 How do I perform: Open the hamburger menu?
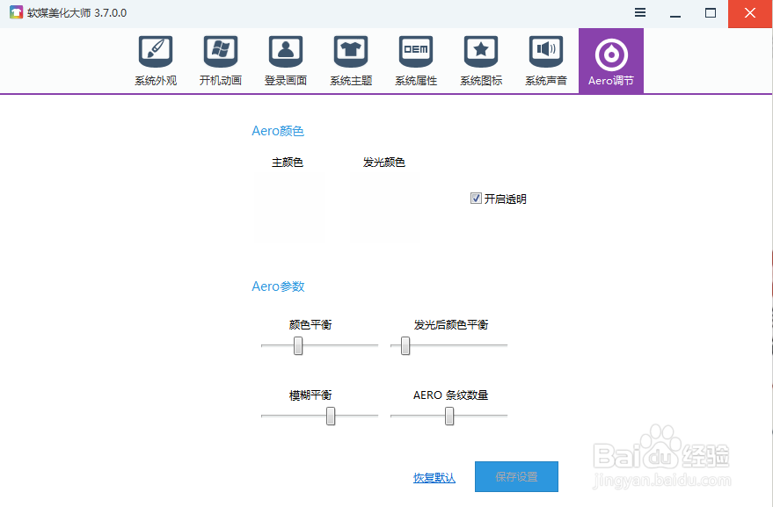639,12
